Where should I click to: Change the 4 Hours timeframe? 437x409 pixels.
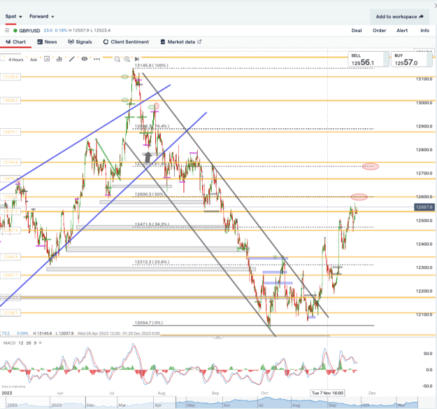pos(15,60)
